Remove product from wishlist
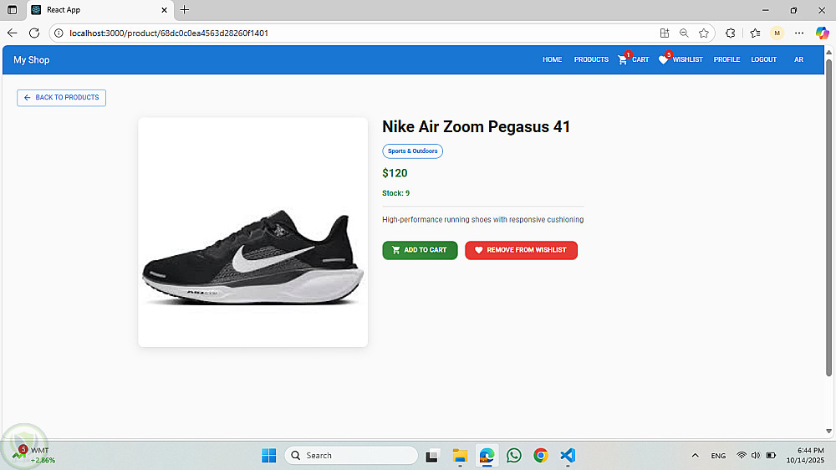The height and width of the screenshot is (470, 836). (x=521, y=250)
